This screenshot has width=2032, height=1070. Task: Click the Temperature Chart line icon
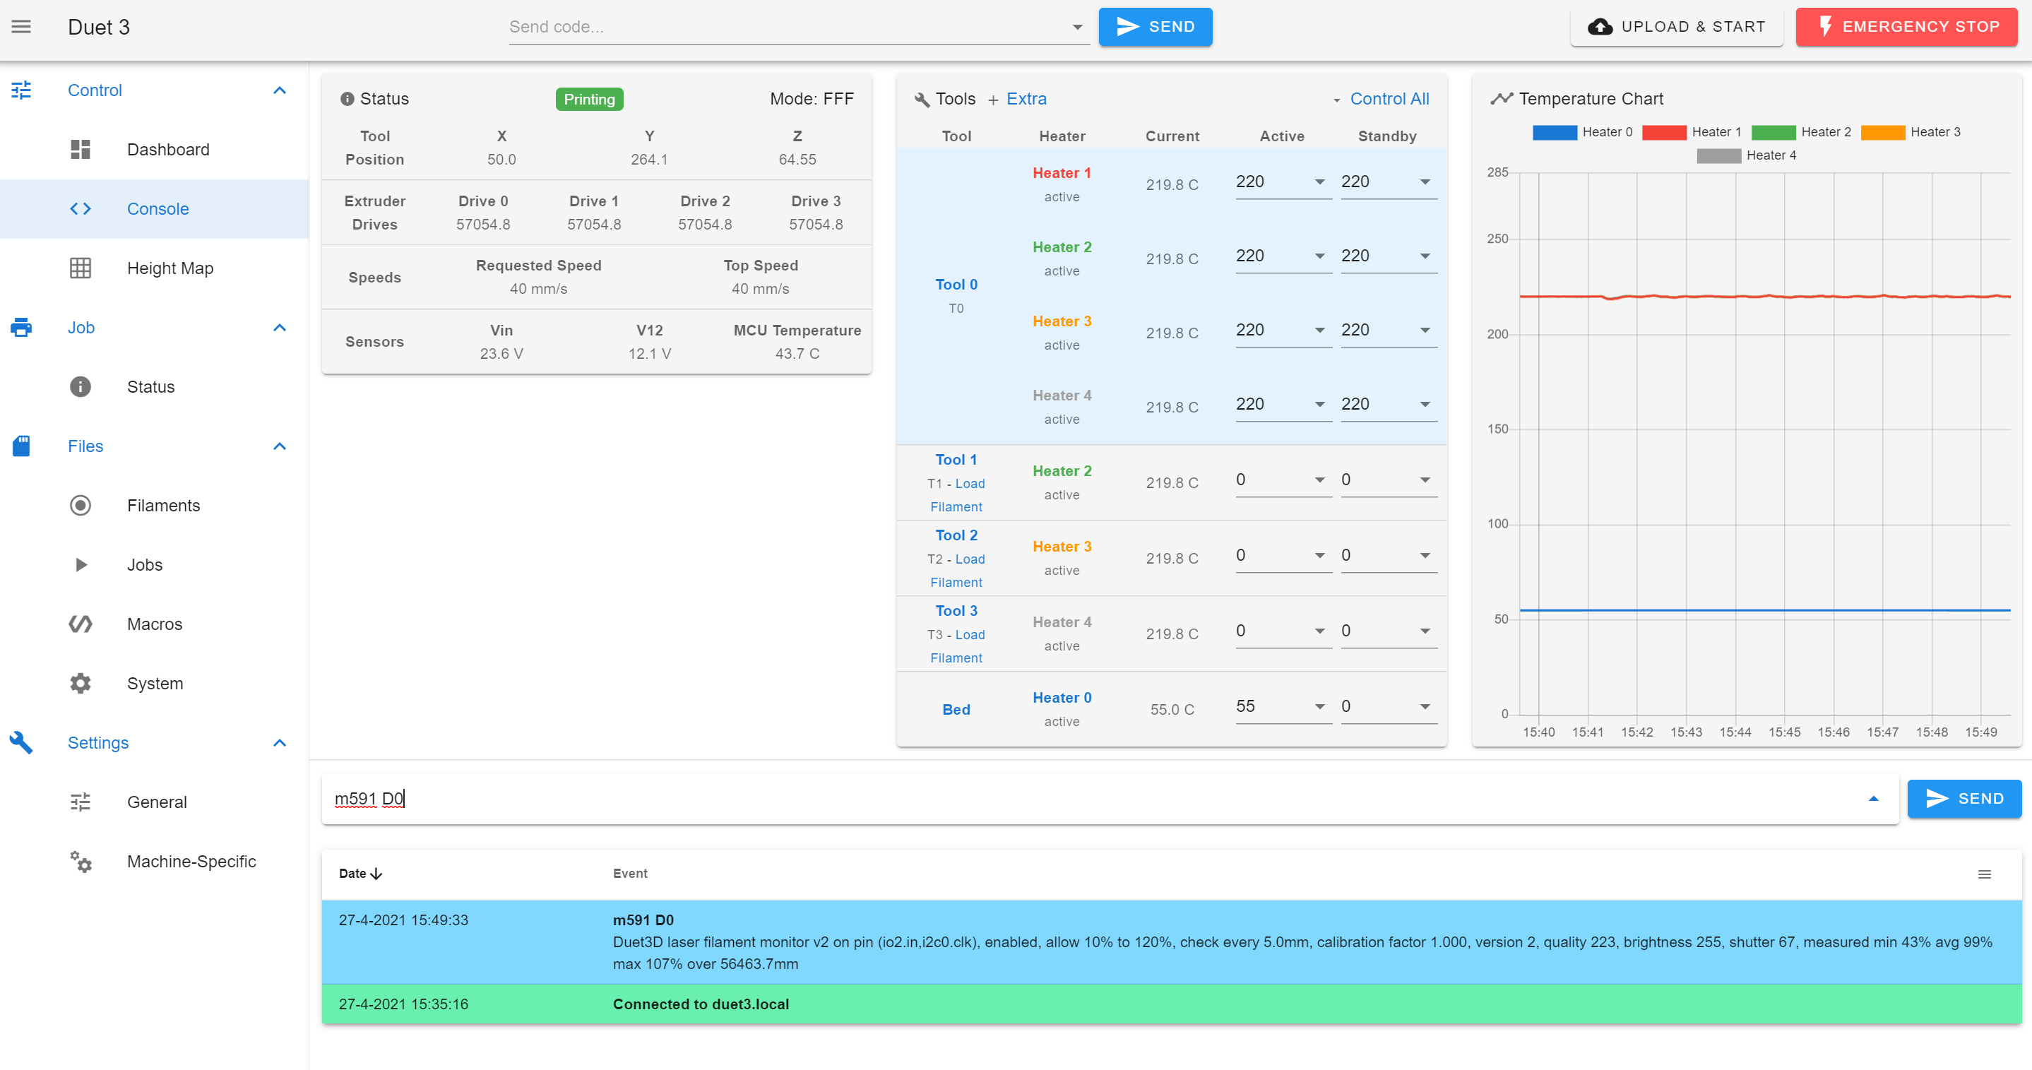pos(1501,99)
